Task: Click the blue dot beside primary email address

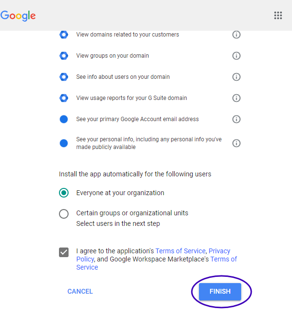Action: [64, 119]
